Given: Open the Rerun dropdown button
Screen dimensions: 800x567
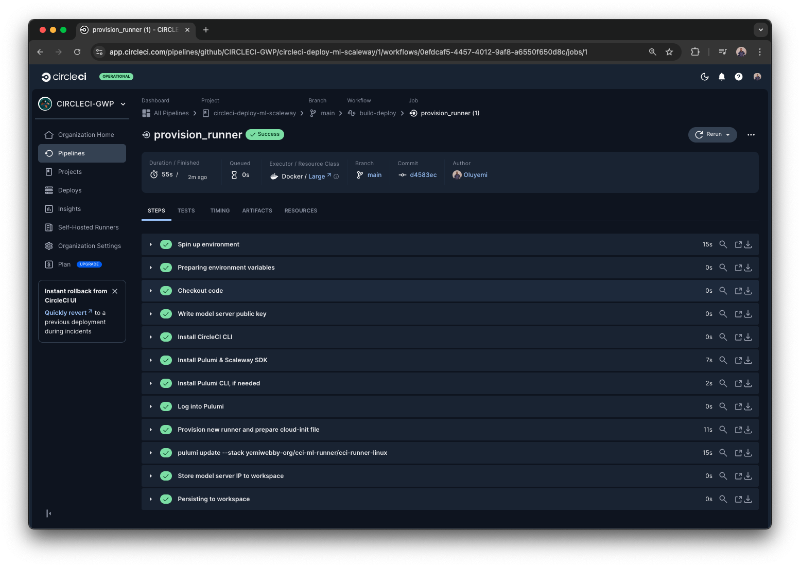Looking at the screenshot, I should click(712, 134).
